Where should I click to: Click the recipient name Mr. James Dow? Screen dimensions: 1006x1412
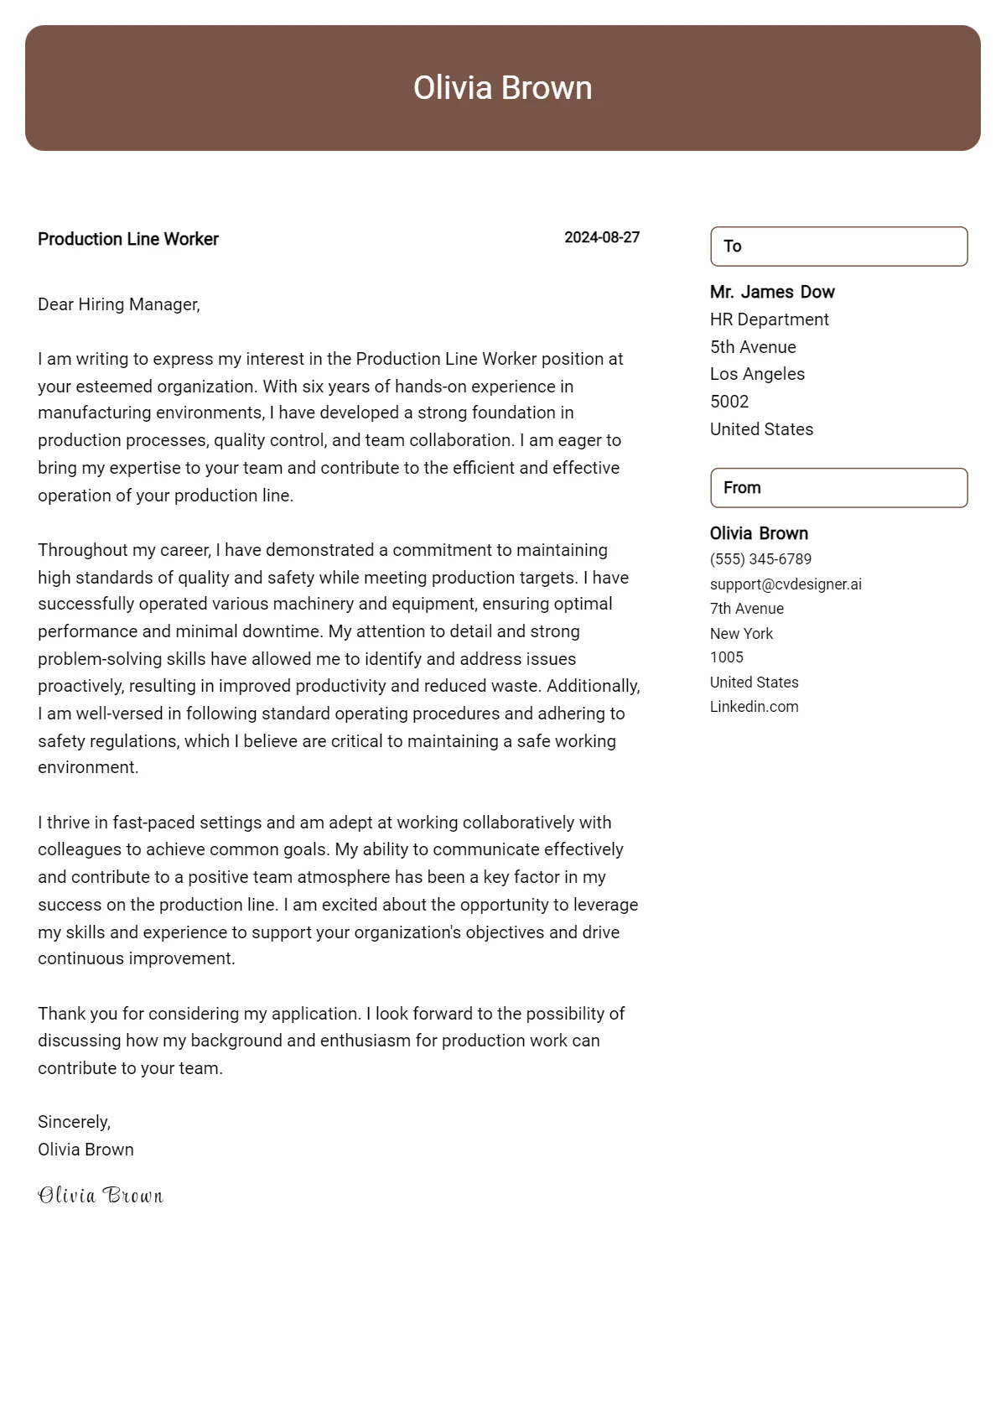click(772, 292)
